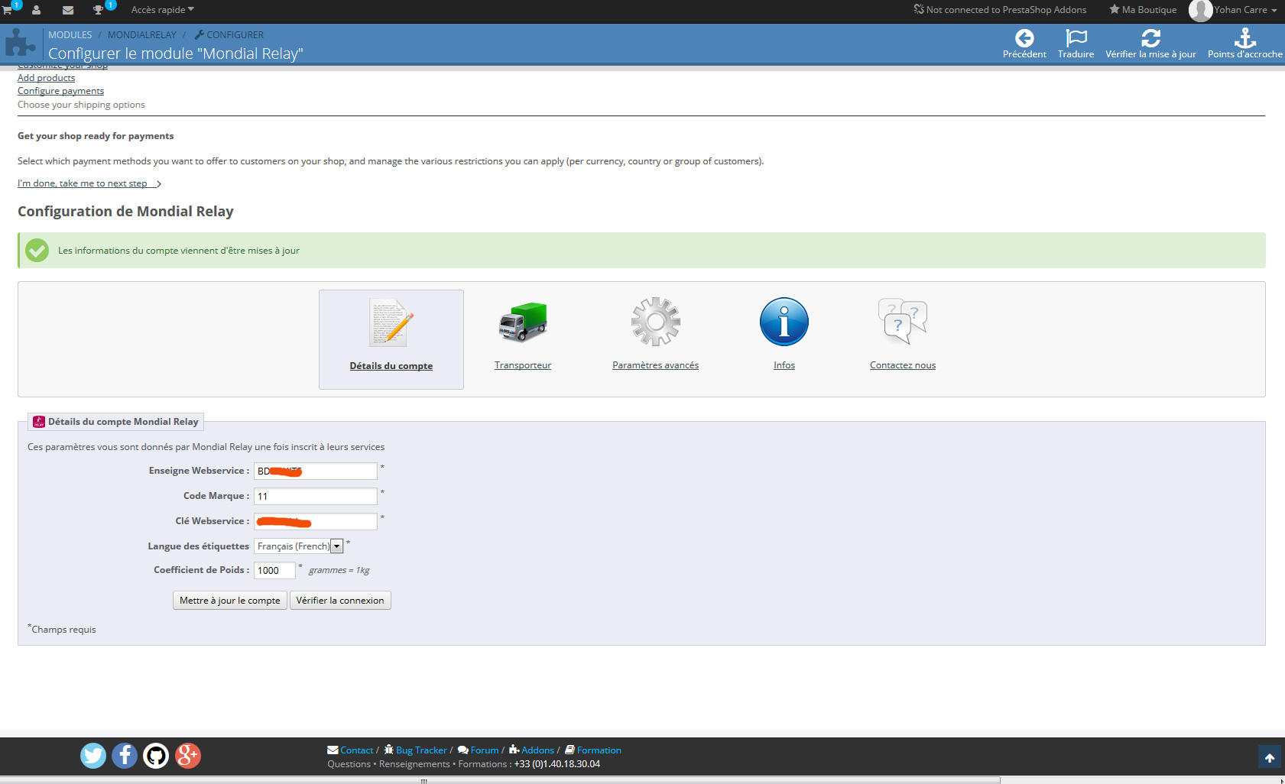The width and height of the screenshot is (1285, 784).
Task: Open the Paramètres avancés tab link
Action: pyautogui.click(x=655, y=365)
